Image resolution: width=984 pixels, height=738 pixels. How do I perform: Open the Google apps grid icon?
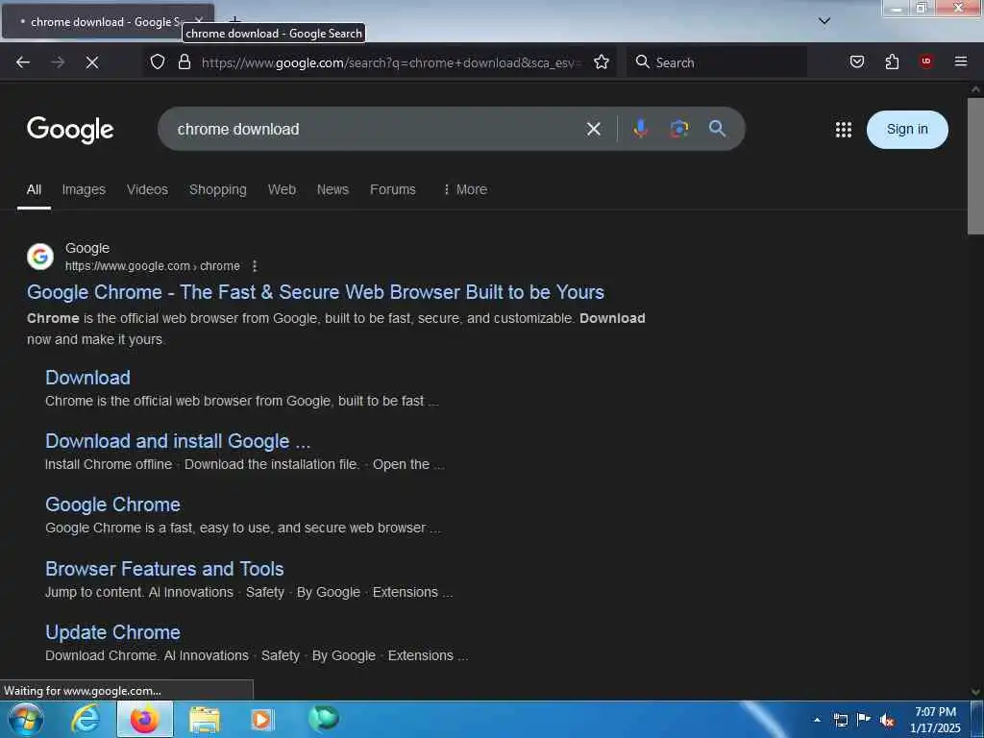[x=844, y=130]
